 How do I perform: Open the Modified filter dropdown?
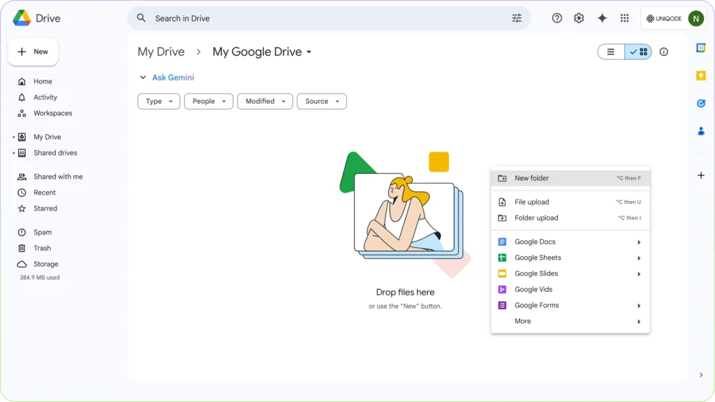[265, 101]
